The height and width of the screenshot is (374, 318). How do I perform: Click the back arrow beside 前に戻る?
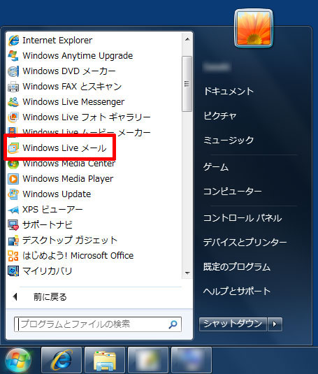(15, 297)
